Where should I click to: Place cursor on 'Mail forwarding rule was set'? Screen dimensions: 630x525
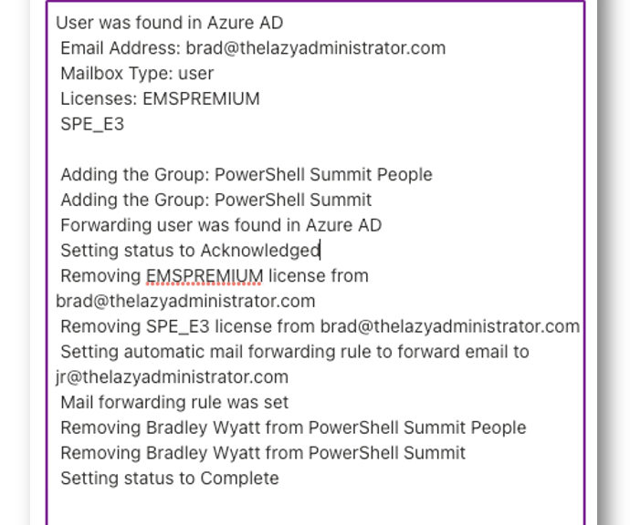tap(174, 402)
